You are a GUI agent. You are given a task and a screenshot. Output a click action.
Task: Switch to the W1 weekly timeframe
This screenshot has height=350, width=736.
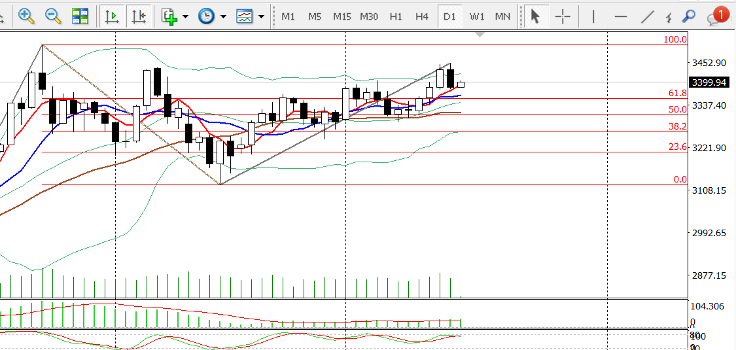[x=476, y=17]
